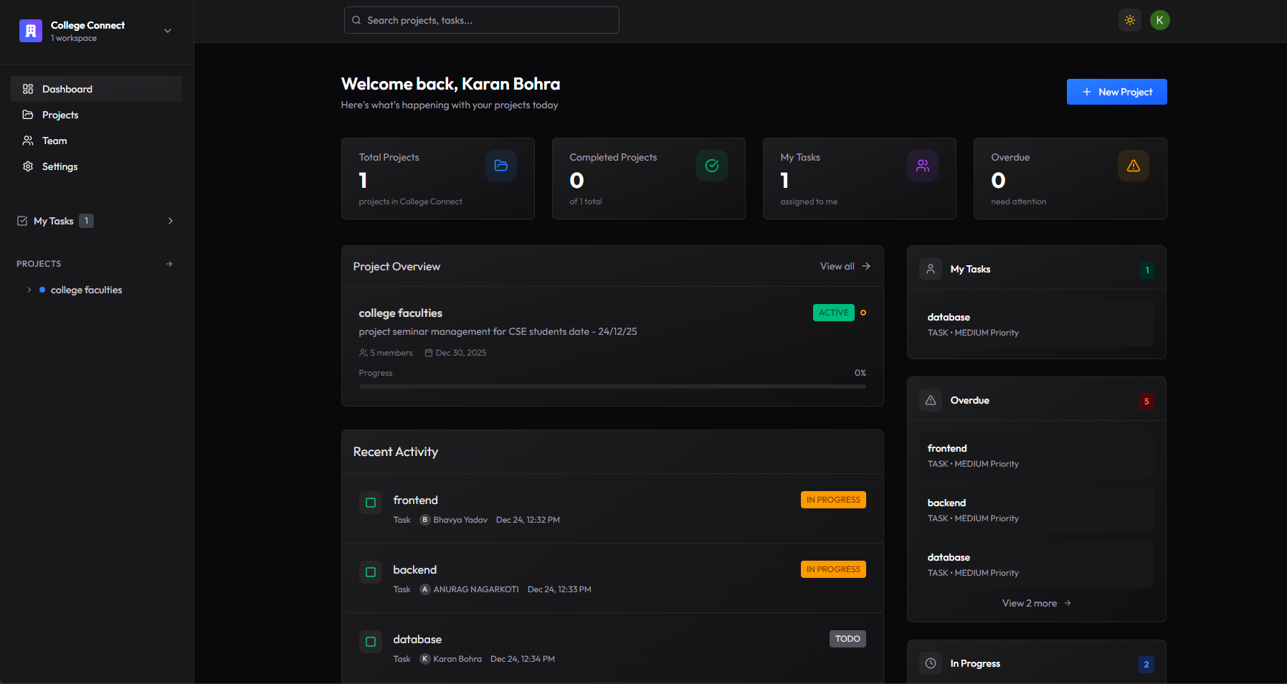Click the blue 2 badge on In Progress

tap(1146, 665)
